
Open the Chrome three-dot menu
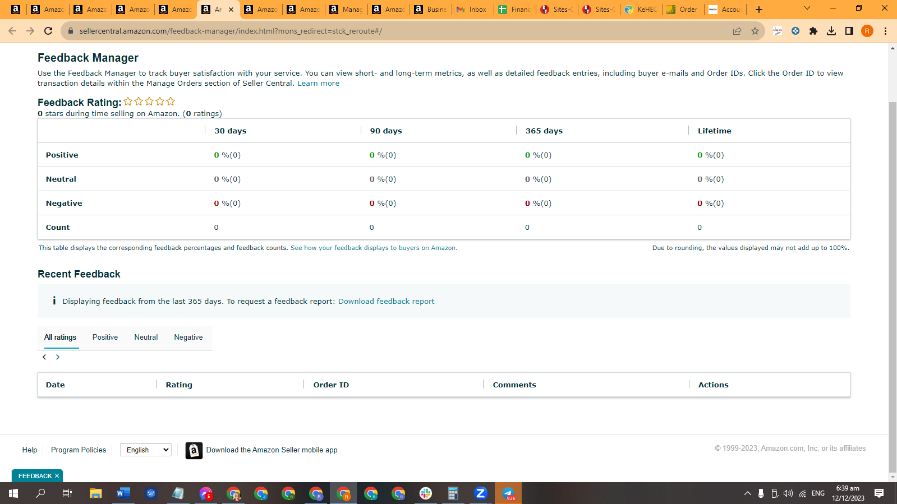click(885, 31)
